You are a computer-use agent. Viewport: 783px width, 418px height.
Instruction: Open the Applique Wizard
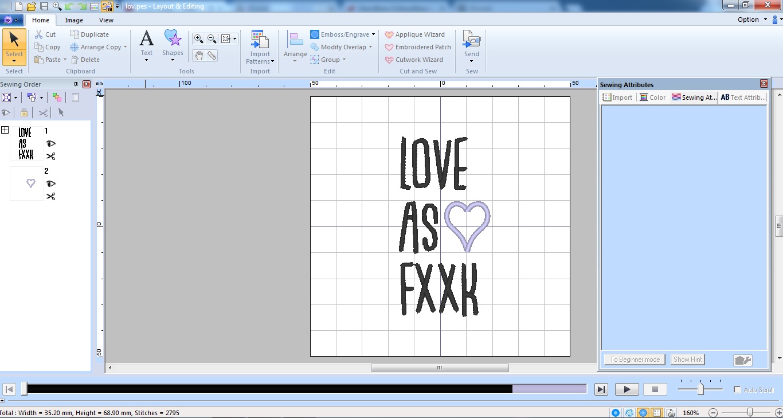pos(414,34)
